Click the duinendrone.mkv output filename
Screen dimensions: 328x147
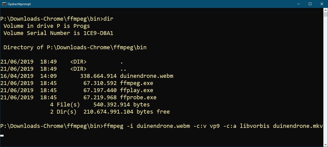298,126
